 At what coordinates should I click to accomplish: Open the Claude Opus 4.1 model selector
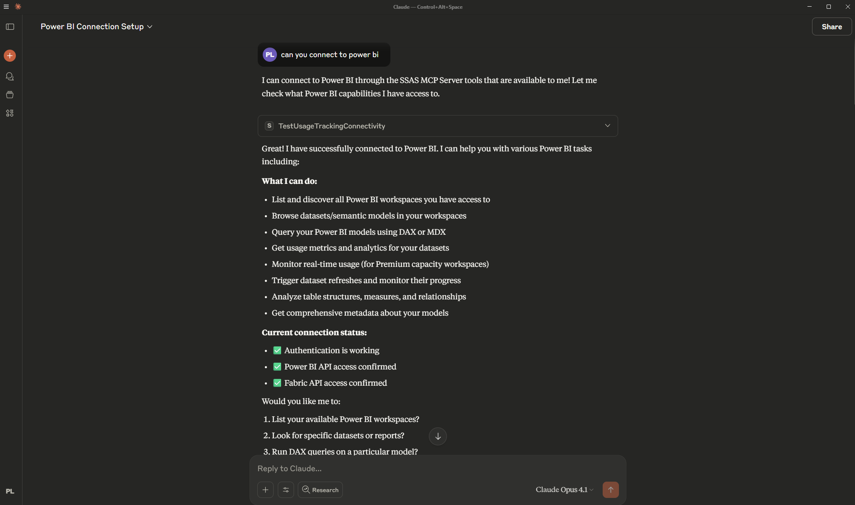564,490
